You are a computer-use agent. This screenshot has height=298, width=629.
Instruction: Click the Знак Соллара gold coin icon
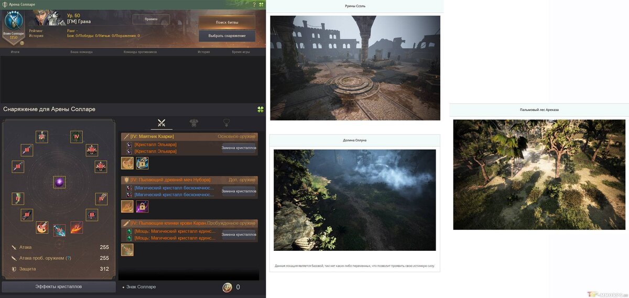(x=227, y=287)
